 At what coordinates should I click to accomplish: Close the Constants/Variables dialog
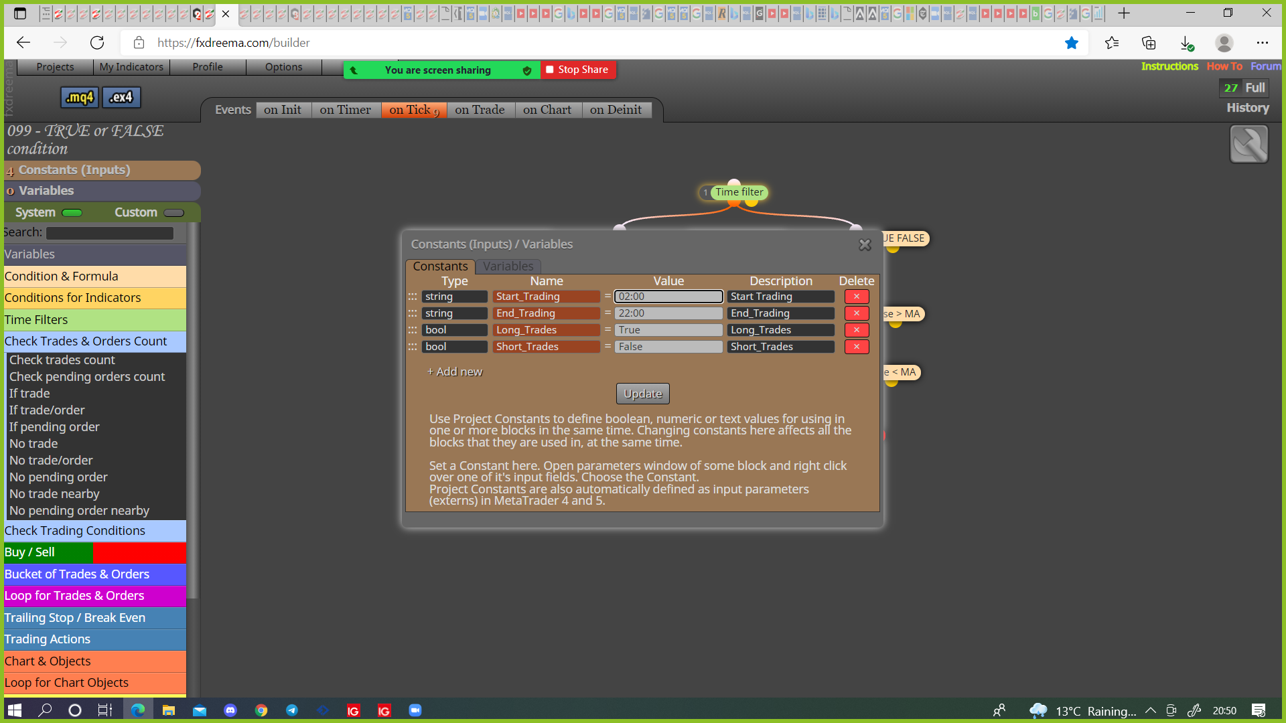tap(865, 245)
